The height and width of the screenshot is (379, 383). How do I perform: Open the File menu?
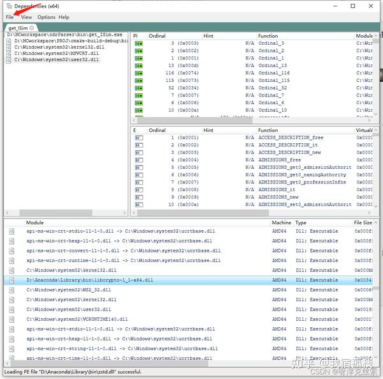tap(10, 17)
